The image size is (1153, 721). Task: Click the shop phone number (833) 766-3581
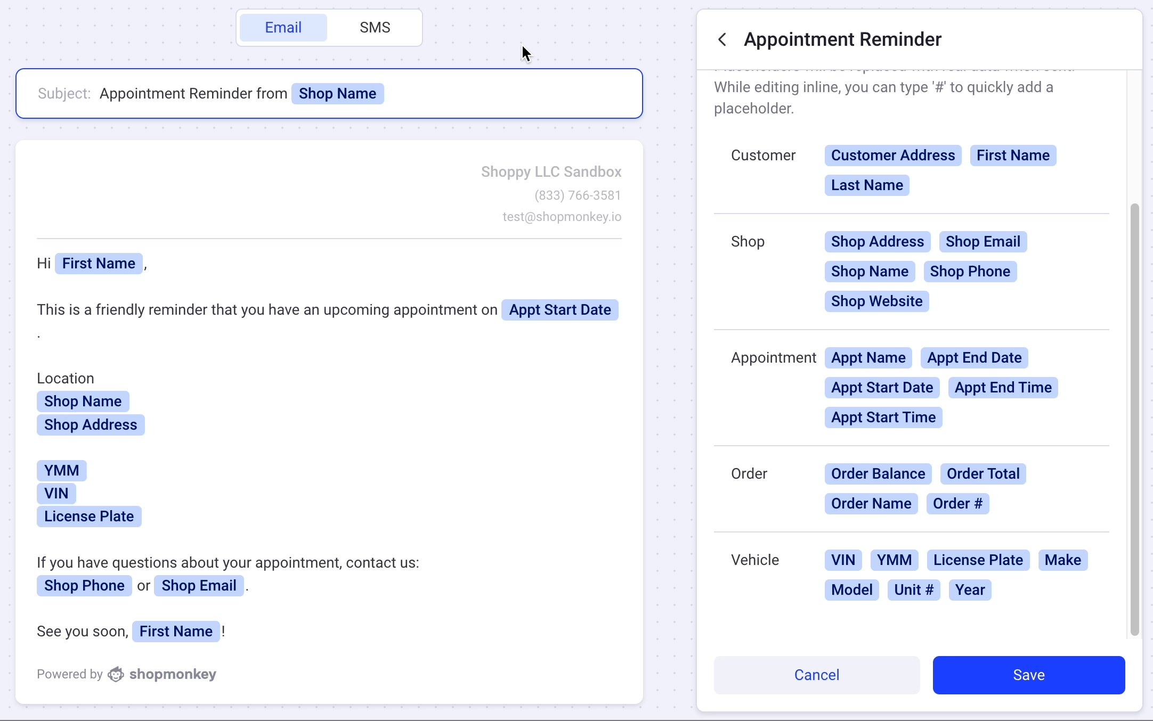[x=578, y=195]
